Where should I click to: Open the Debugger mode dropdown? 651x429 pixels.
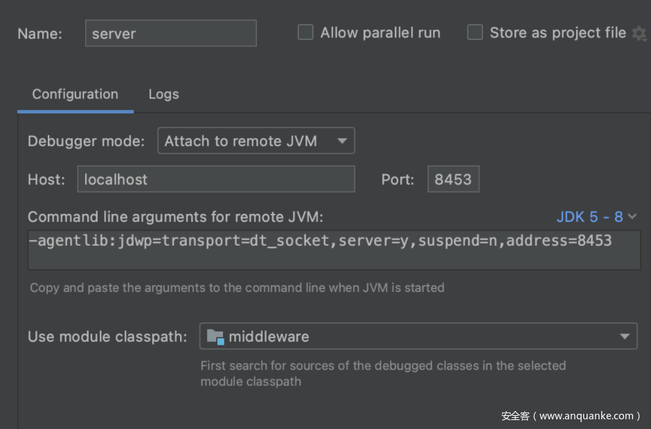pyautogui.click(x=256, y=141)
